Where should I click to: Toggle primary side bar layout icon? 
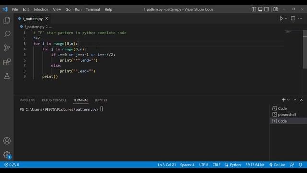[x=254, y=9]
